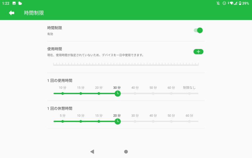Screen dimensions: 252x158
Task: Click the 30 分 usage time clock handle
Action: pos(117,94)
